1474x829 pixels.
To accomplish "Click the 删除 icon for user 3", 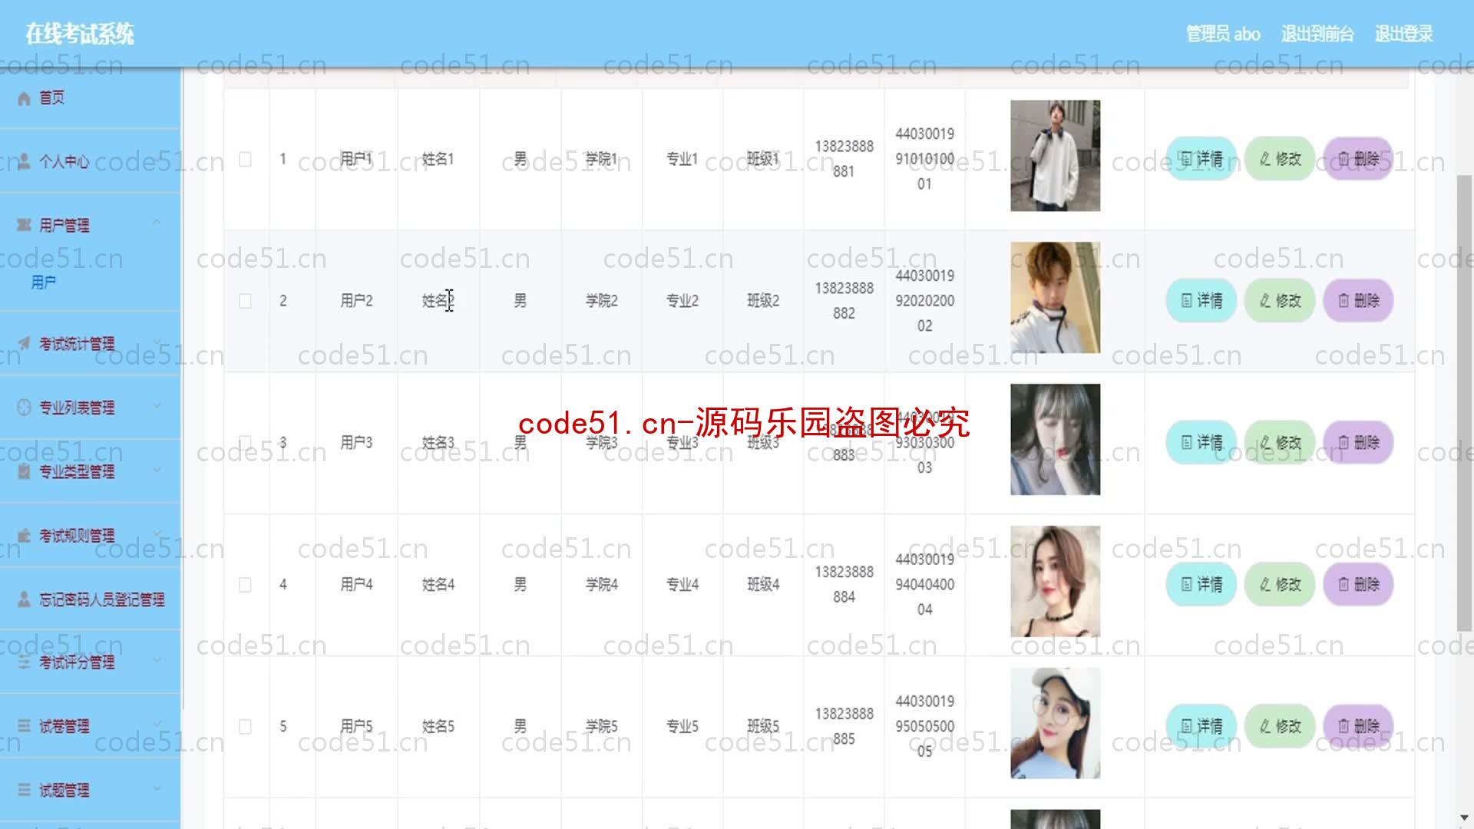I will click(1360, 442).
